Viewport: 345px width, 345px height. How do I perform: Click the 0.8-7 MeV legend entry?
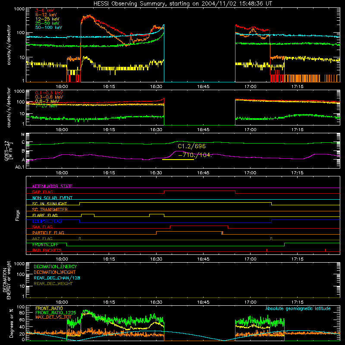coord(47,101)
